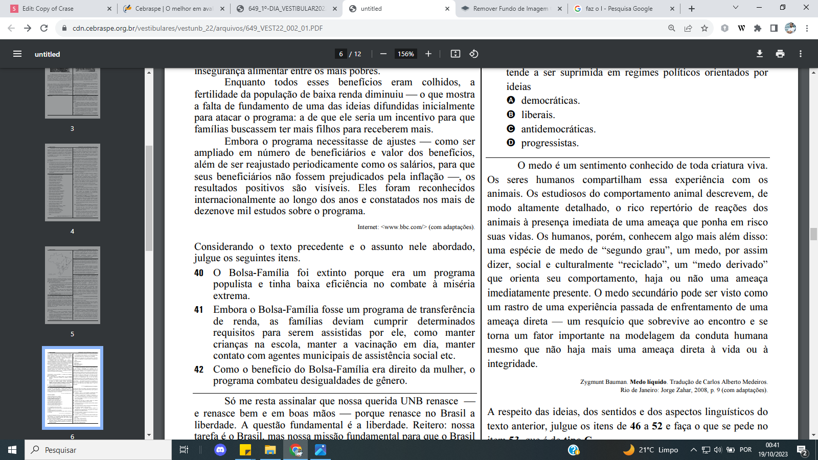The width and height of the screenshot is (818, 460).
Task: Click document scroll up arrow
Action: tap(813, 72)
